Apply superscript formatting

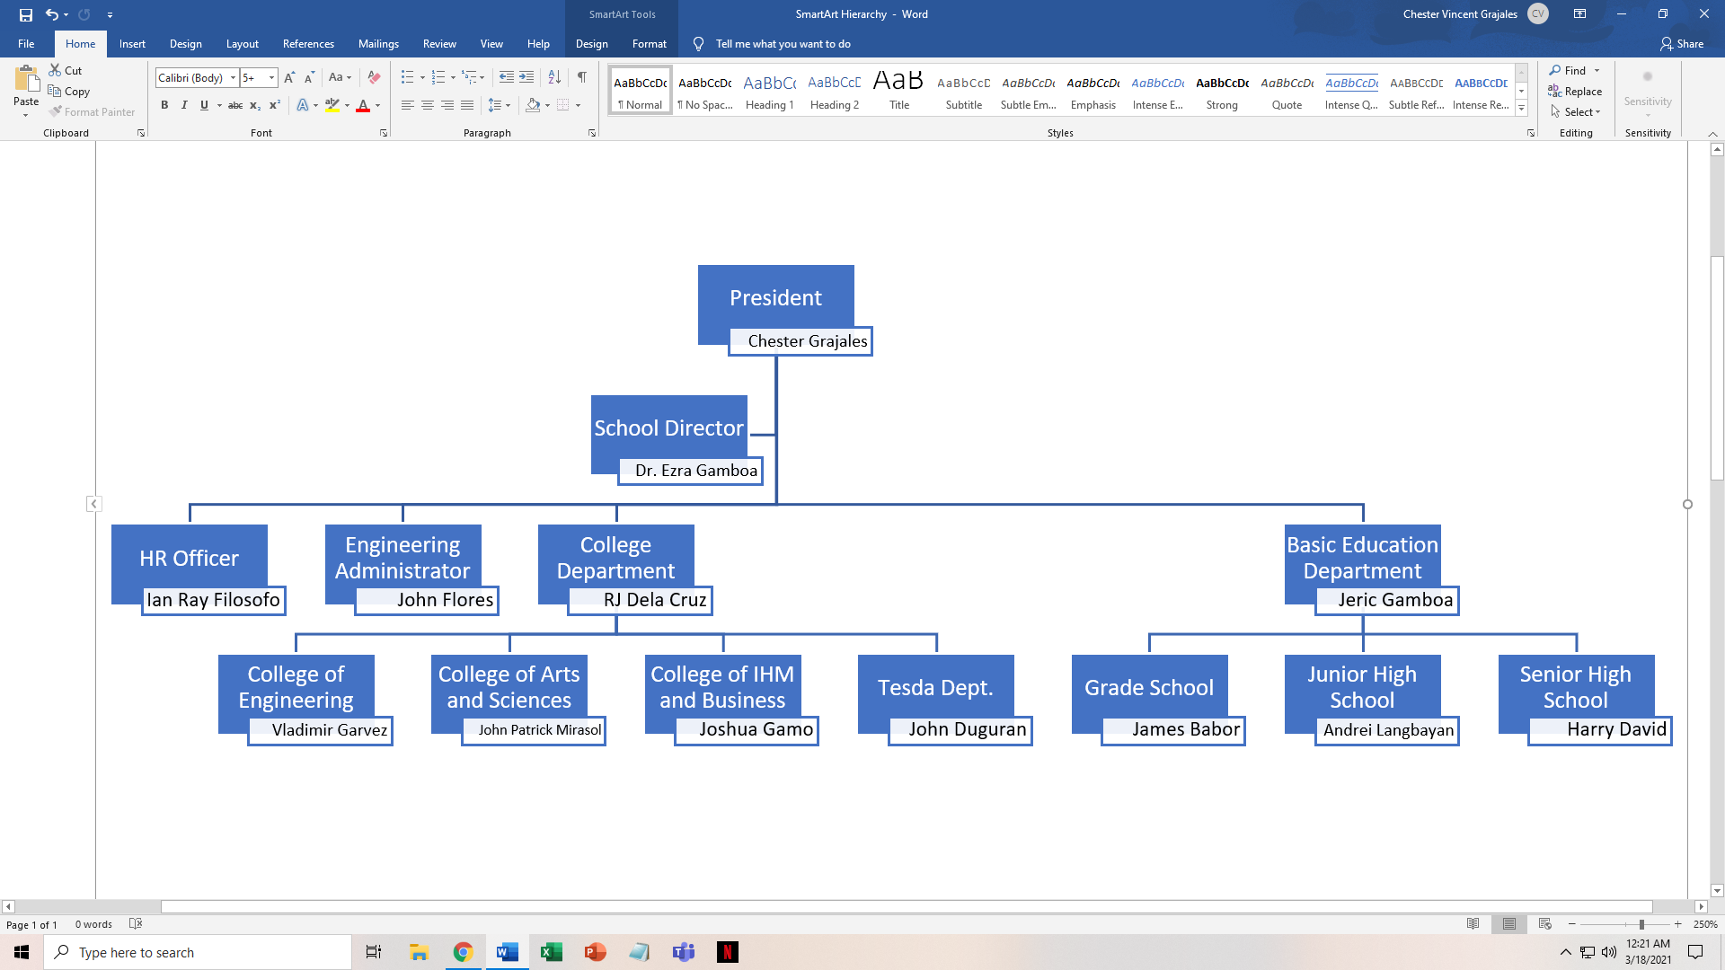[273, 105]
